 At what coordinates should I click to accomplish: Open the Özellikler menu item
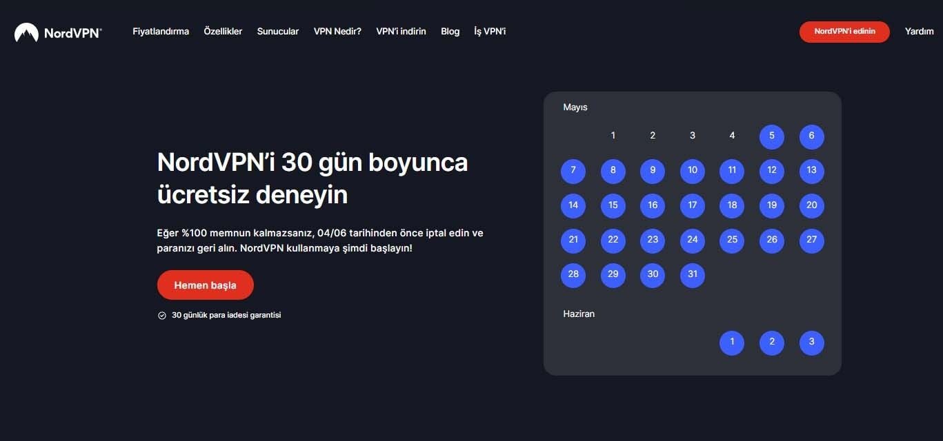223,32
